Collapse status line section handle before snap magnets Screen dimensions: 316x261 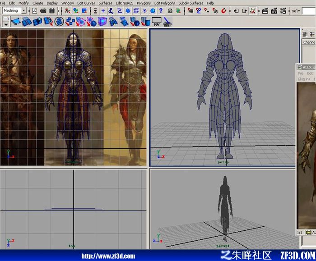pyautogui.click(x=184, y=11)
